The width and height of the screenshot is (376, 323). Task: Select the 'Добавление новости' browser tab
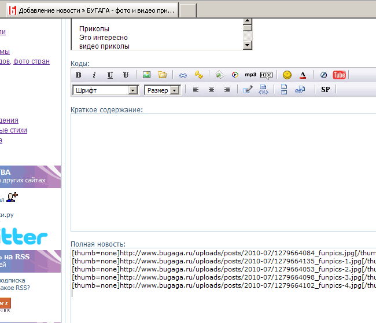pos(96,11)
